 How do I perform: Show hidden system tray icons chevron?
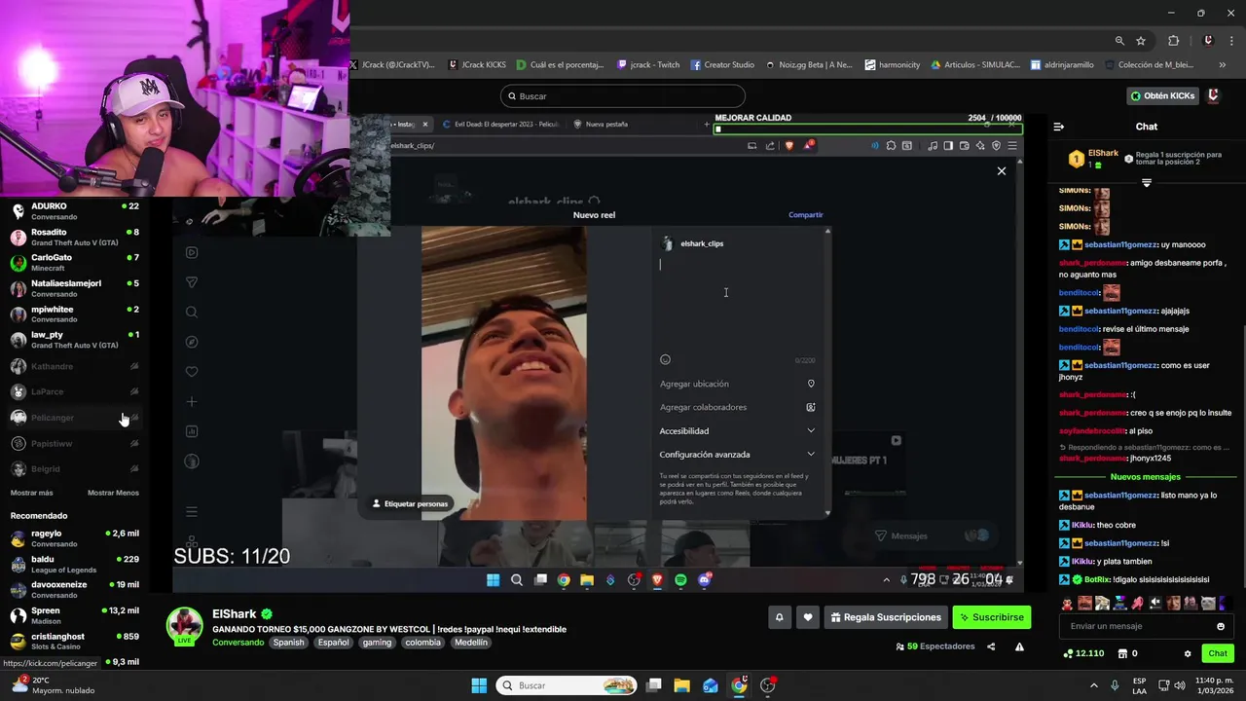point(1093,685)
